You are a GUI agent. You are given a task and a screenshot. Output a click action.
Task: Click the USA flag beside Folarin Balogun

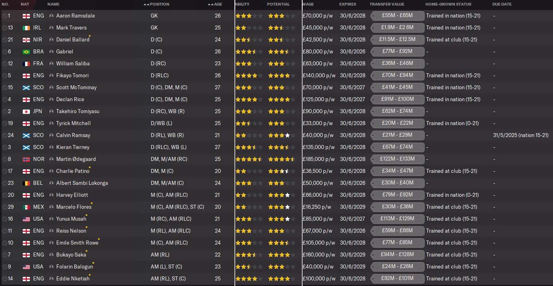coord(26,267)
